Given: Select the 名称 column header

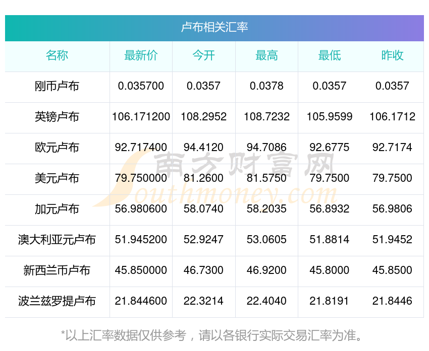Looking at the screenshot, I should [x=57, y=55].
